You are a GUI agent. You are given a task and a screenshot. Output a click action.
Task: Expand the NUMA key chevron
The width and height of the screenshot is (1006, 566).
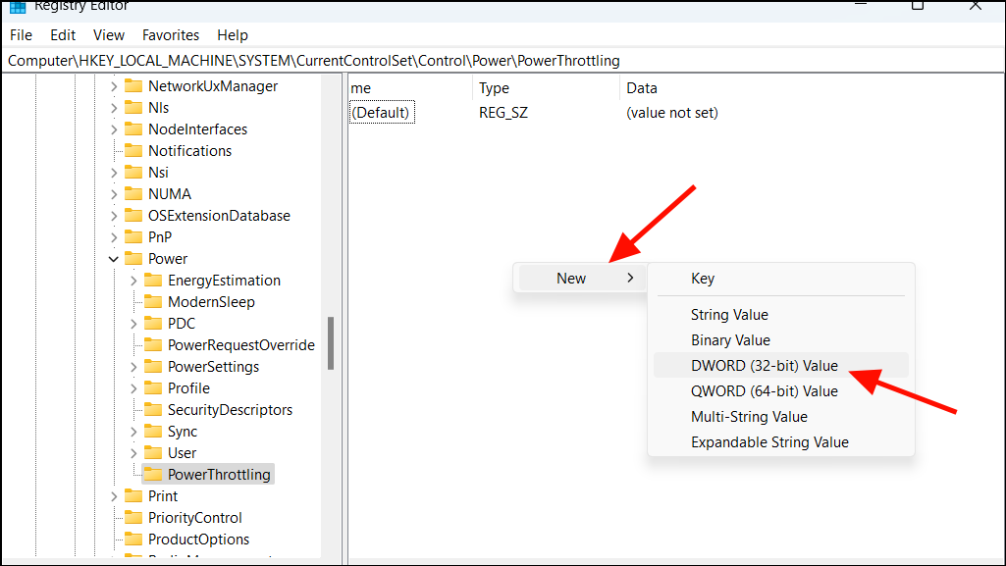(114, 194)
